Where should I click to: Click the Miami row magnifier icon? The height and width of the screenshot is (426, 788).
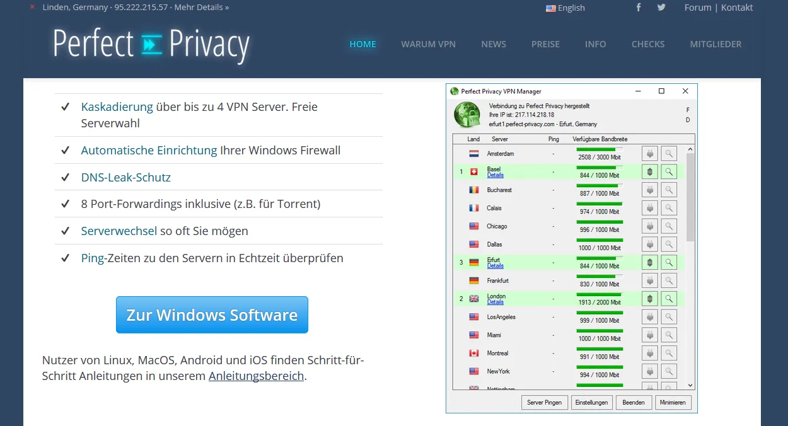click(669, 335)
